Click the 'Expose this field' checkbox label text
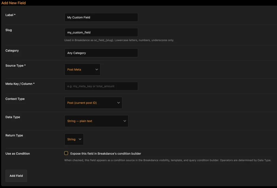277x188 pixels. point(106,154)
